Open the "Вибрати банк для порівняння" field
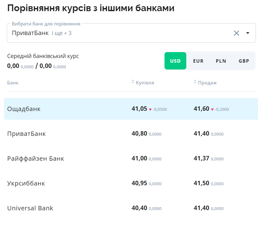This screenshot has width=258, height=228. (x=124, y=33)
